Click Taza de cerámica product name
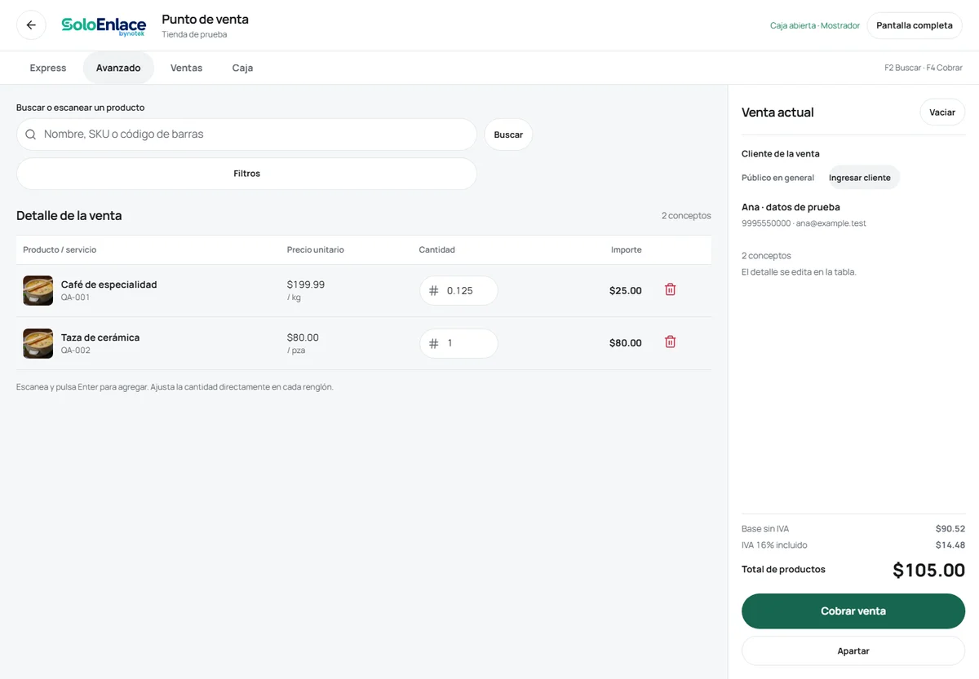 [100, 337]
